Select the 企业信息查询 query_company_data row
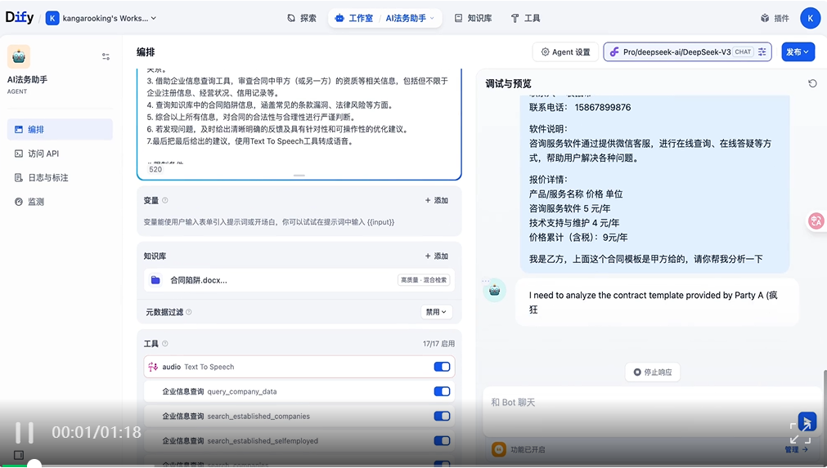 point(299,392)
